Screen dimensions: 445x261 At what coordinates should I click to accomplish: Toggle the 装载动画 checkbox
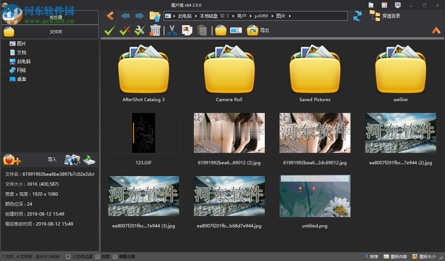115,257
